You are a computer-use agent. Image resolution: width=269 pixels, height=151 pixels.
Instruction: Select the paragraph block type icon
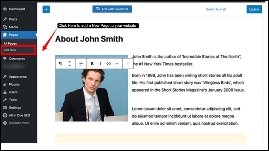(61, 64)
